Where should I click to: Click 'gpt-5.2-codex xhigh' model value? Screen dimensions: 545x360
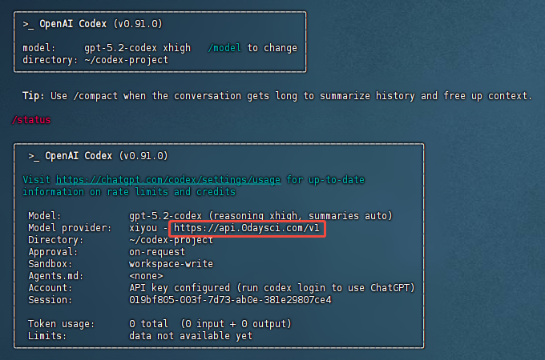(137, 48)
